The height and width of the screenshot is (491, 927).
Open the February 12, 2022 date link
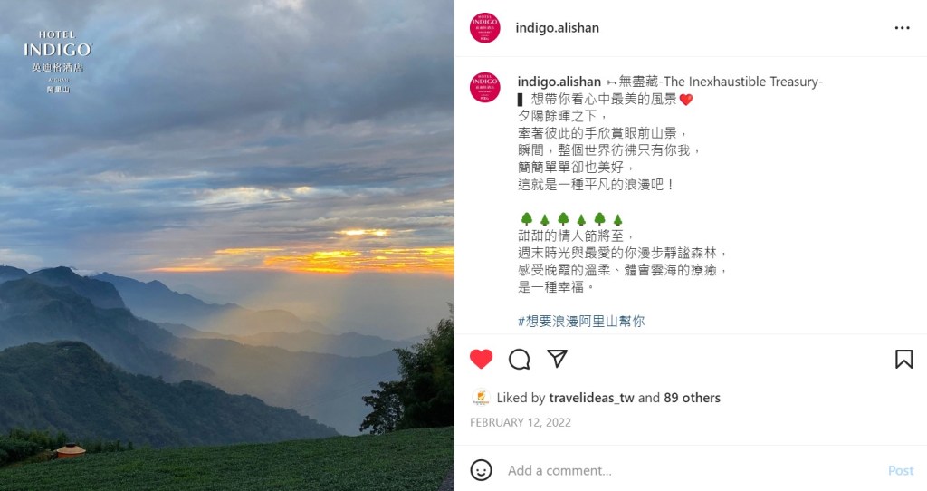521,422
